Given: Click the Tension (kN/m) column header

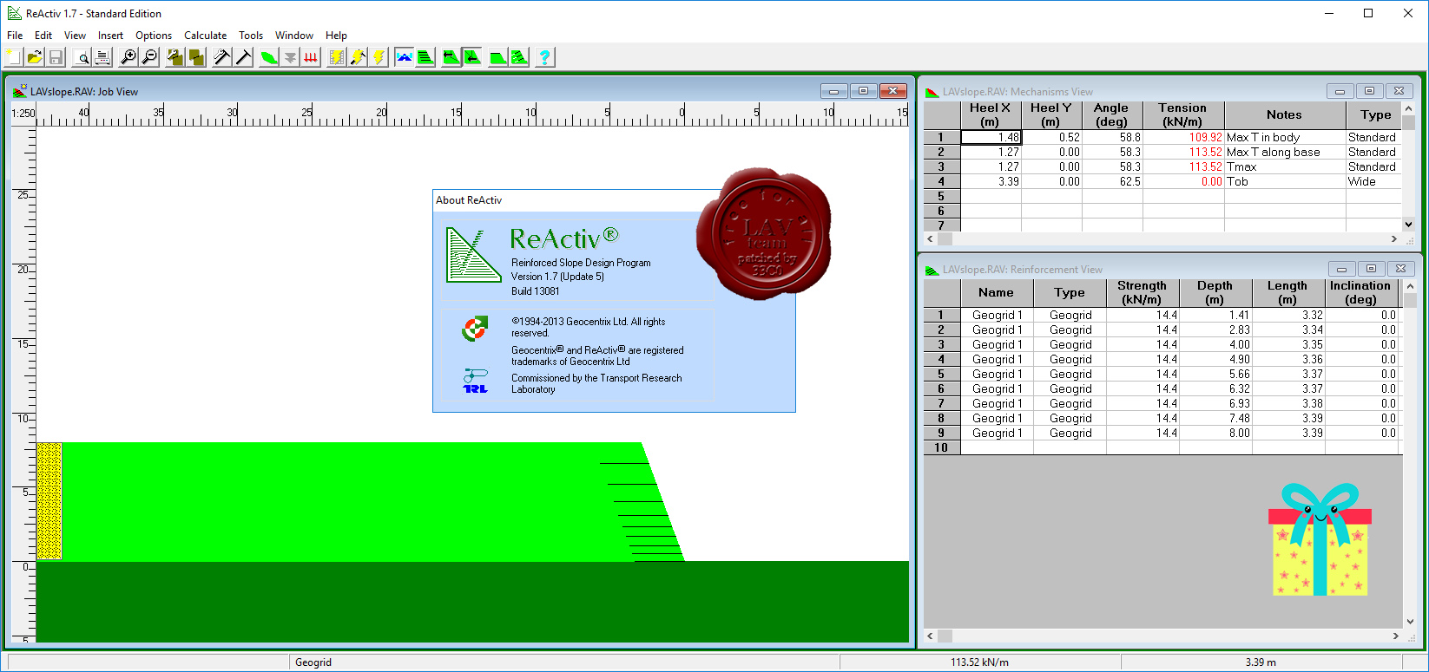Looking at the screenshot, I should (1183, 114).
